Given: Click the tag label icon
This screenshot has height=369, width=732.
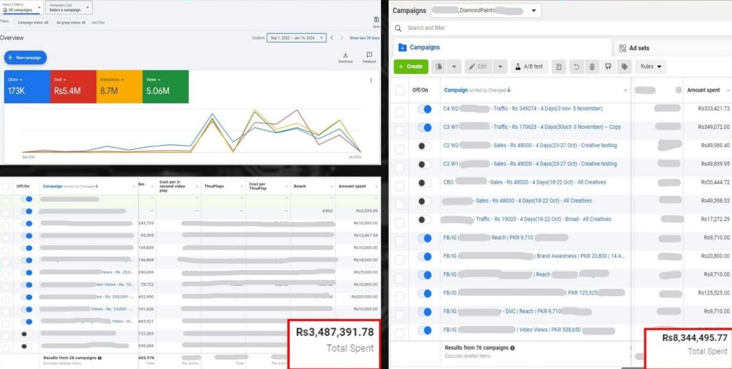Looking at the screenshot, I should [x=624, y=67].
